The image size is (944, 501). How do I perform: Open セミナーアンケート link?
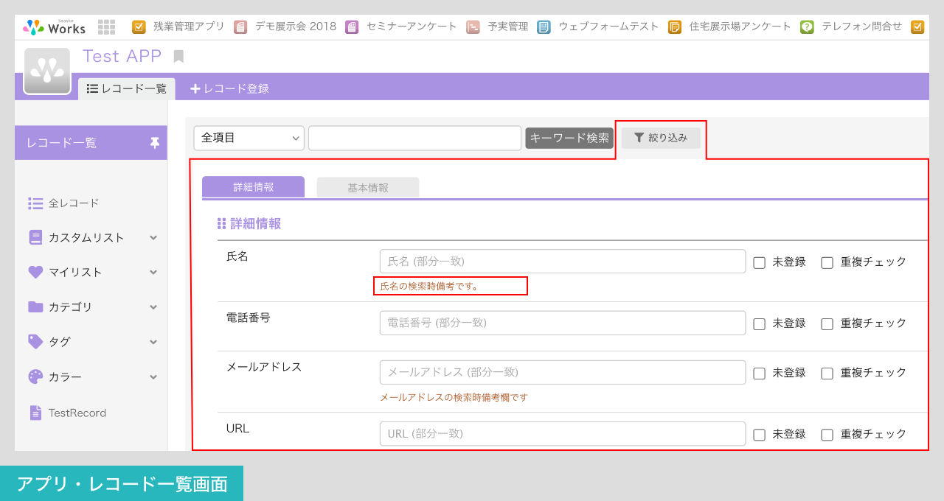[x=412, y=27]
